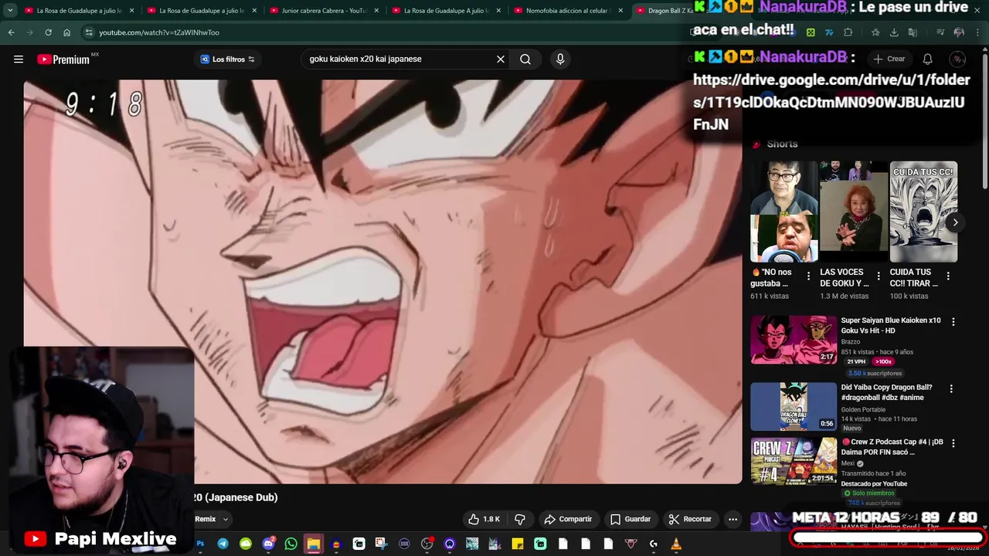Open the Los filtros extension button
Viewport: 989px width, 556px height.
click(227, 59)
